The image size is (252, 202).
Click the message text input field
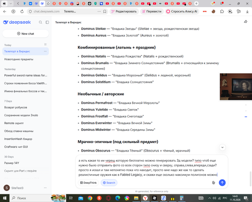tap(148, 168)
